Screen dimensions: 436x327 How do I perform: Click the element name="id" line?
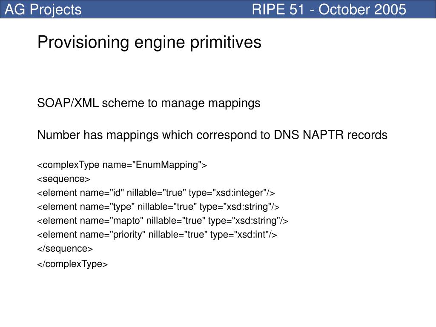(156, 193)
